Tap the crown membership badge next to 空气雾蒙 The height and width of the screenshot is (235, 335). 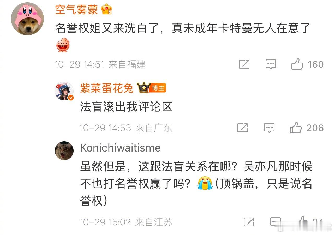pos(107,10)
